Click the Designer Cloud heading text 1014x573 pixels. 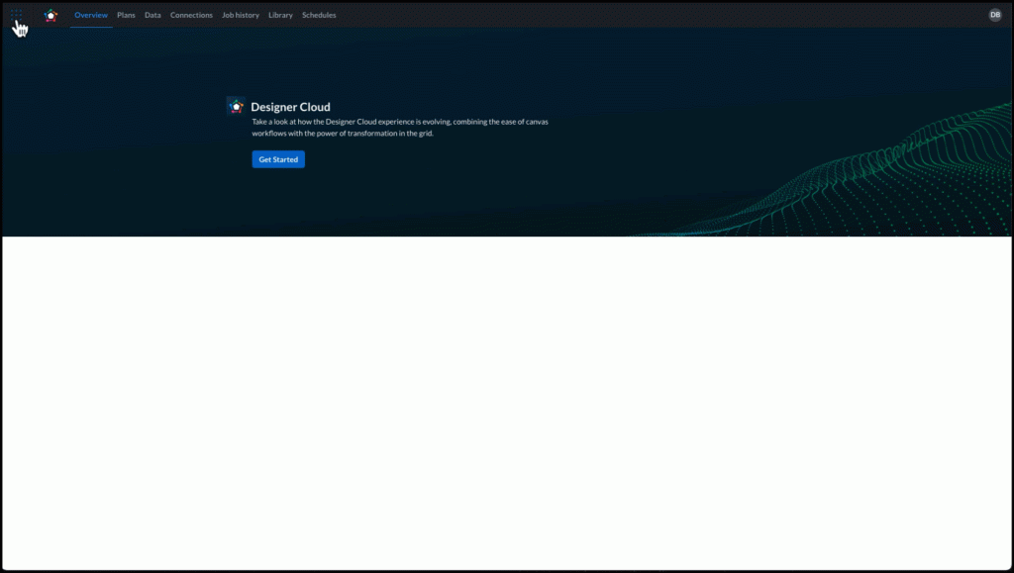[289, 107]
